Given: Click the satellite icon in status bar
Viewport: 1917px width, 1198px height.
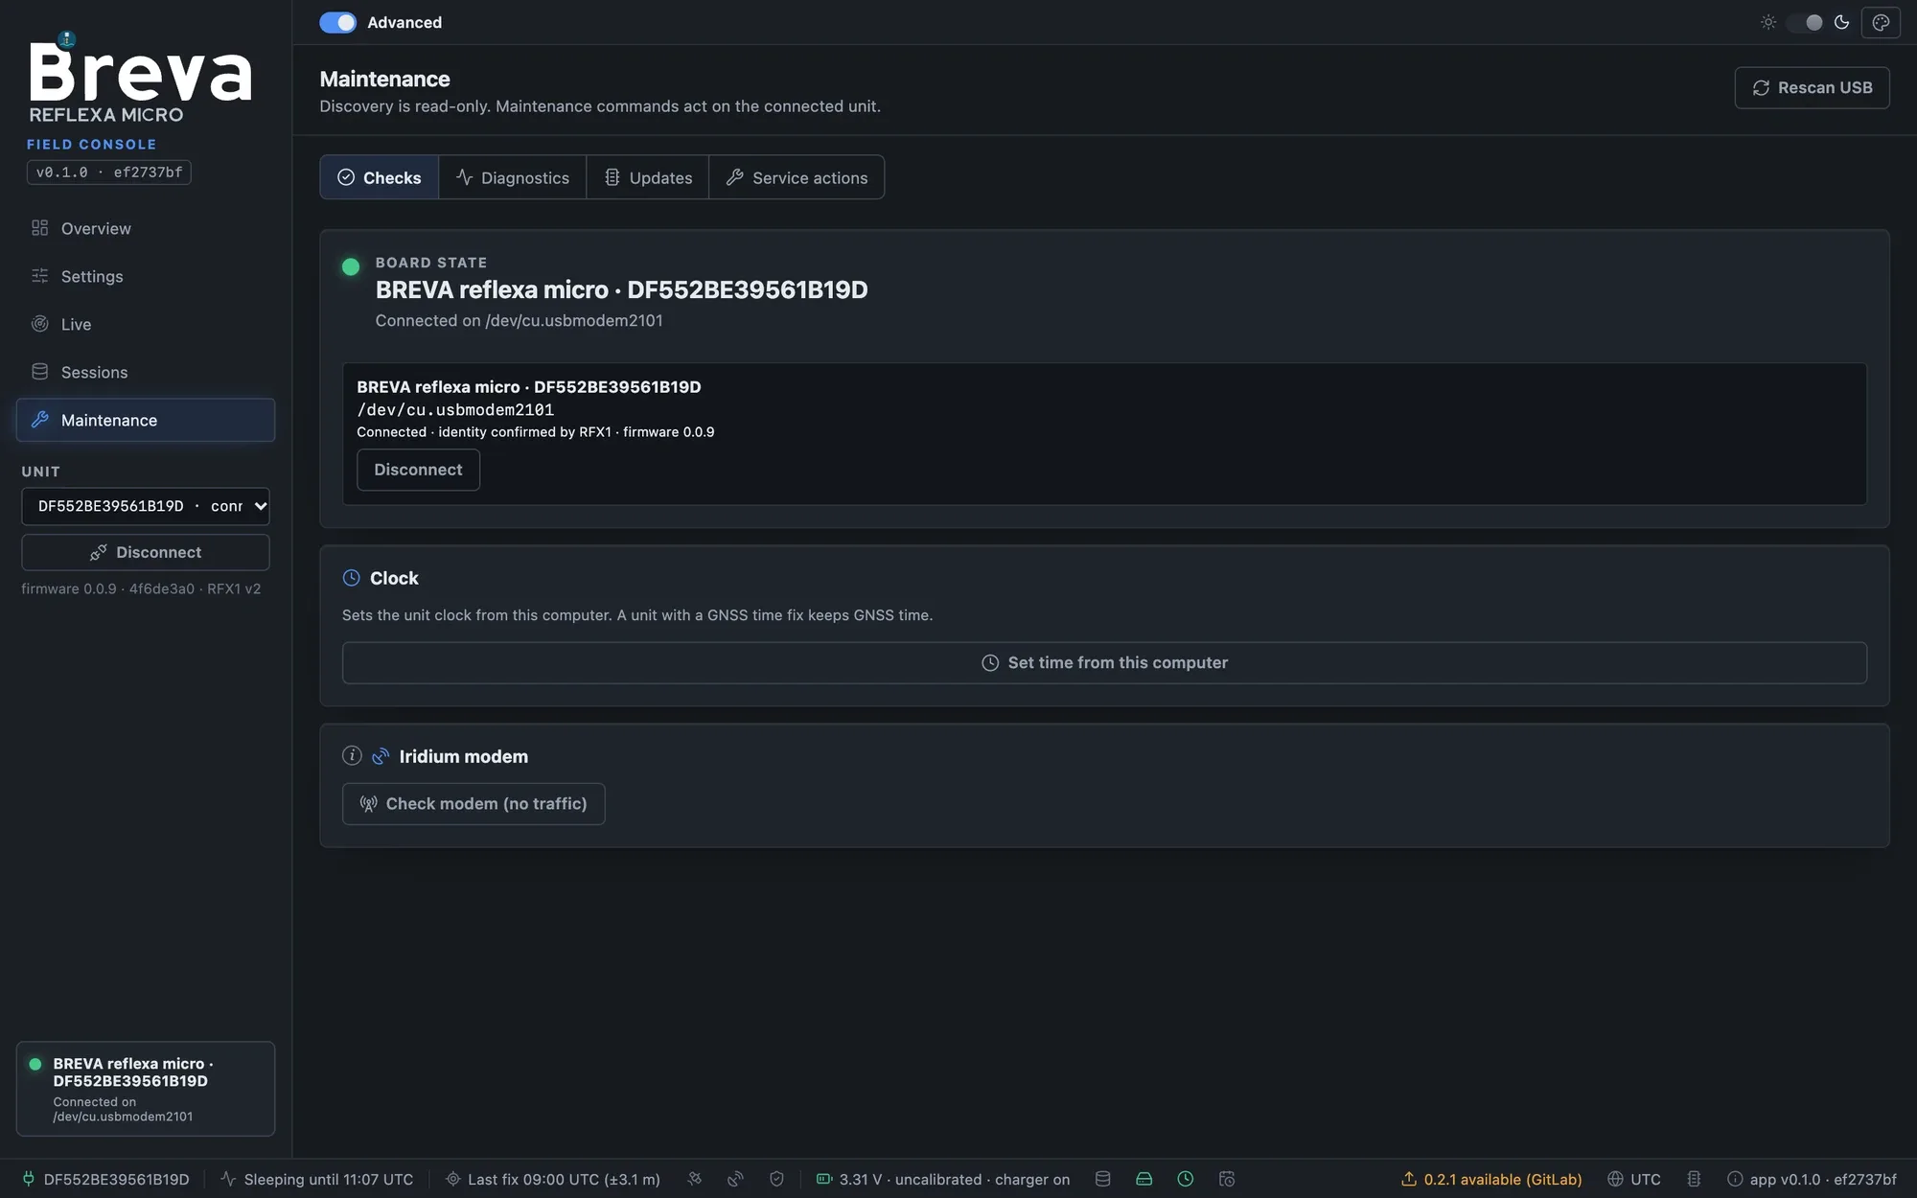Looking at the screenshot, I should pyautogui.click(x=695, y=1179).
